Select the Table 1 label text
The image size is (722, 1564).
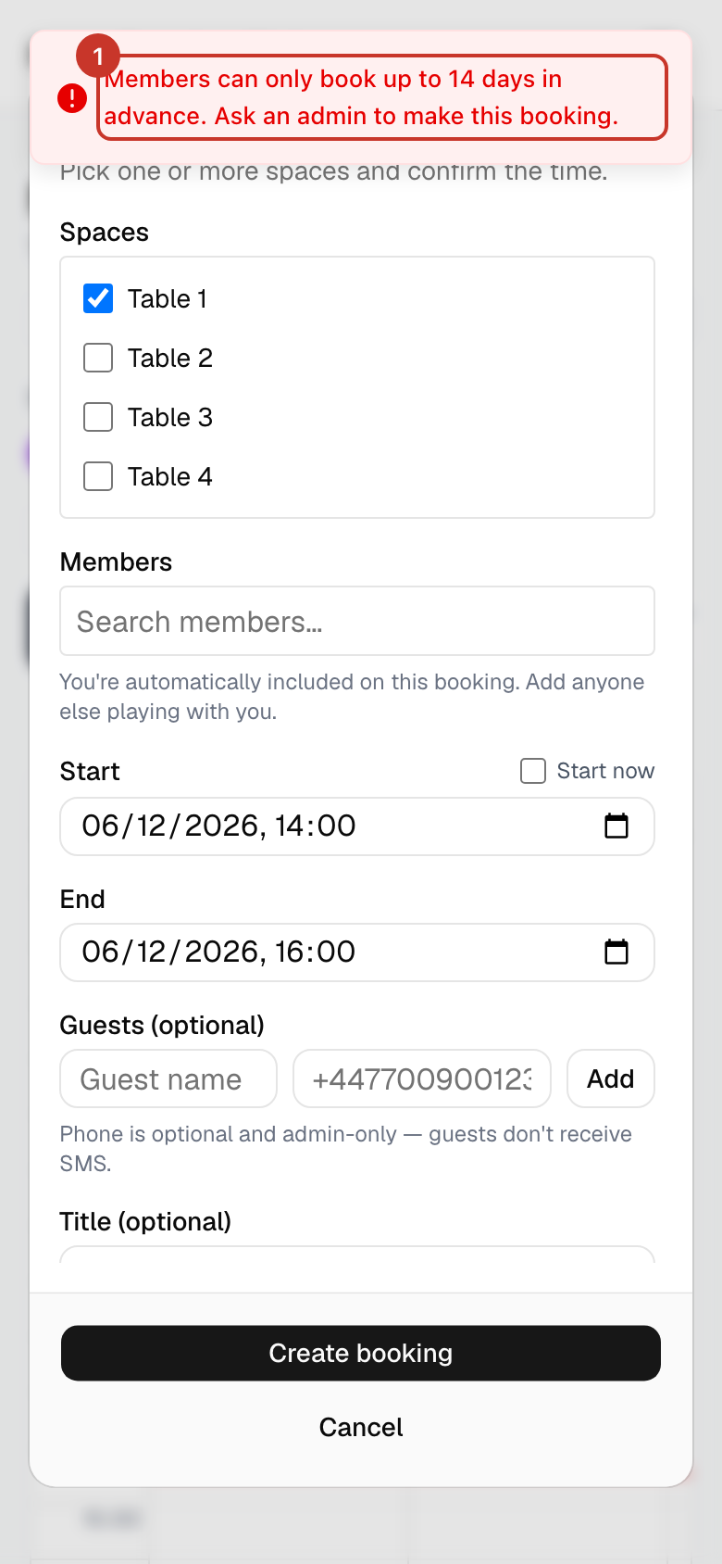[x=168, y=298]
